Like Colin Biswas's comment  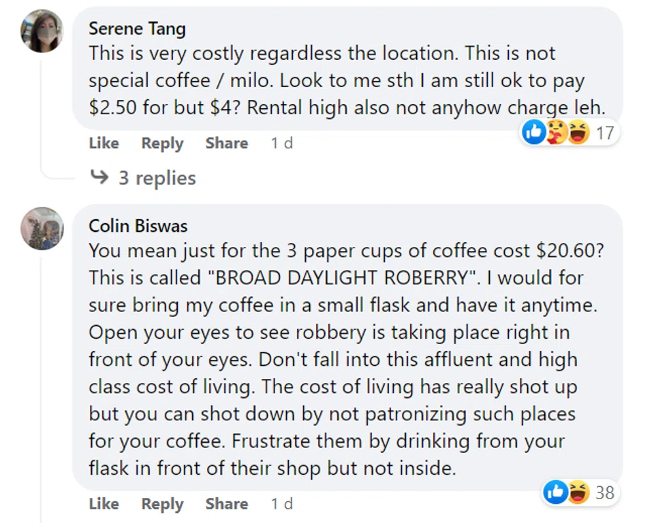pos(104,504)
